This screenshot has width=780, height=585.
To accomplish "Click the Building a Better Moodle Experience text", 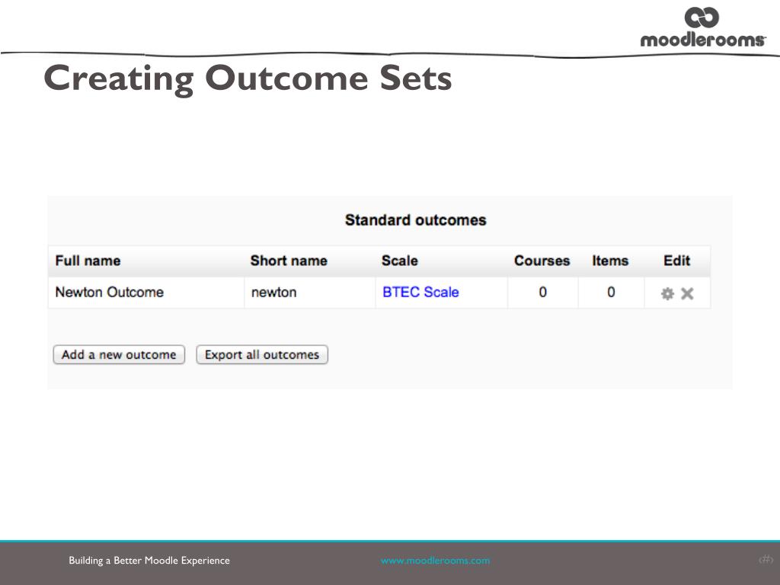I will coord(149,561).
